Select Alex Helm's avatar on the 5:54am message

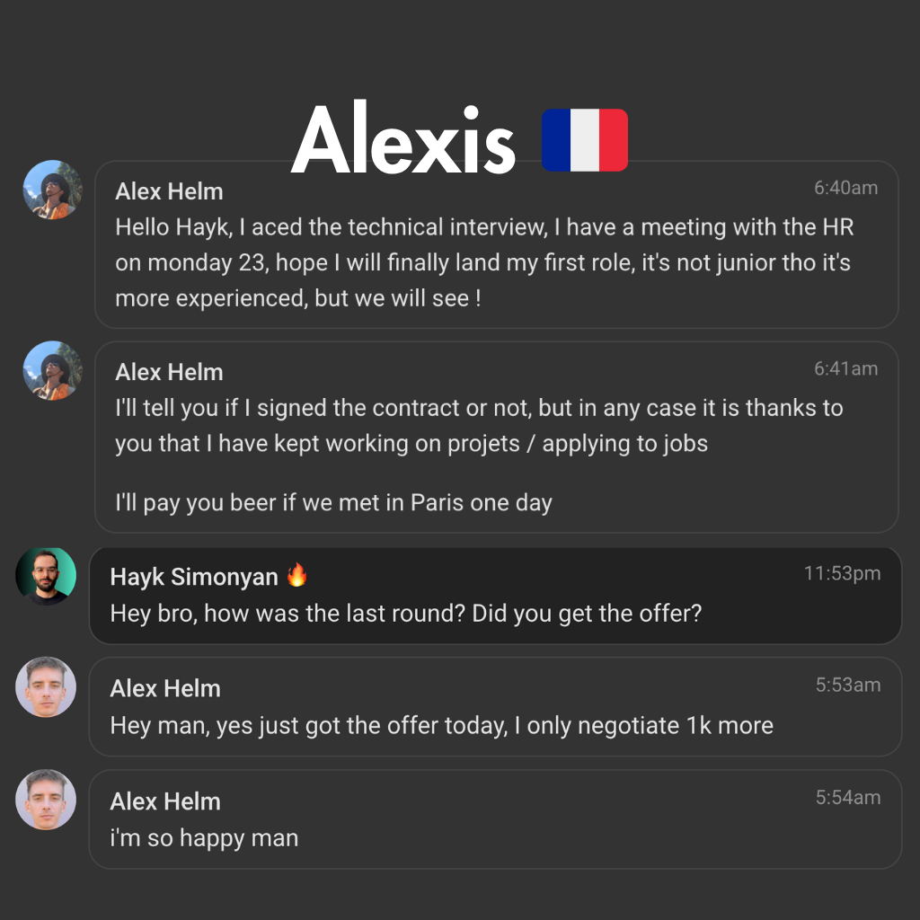[x=46, y=800]
